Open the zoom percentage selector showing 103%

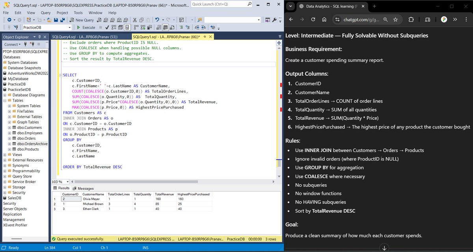[x=59, y=182]
